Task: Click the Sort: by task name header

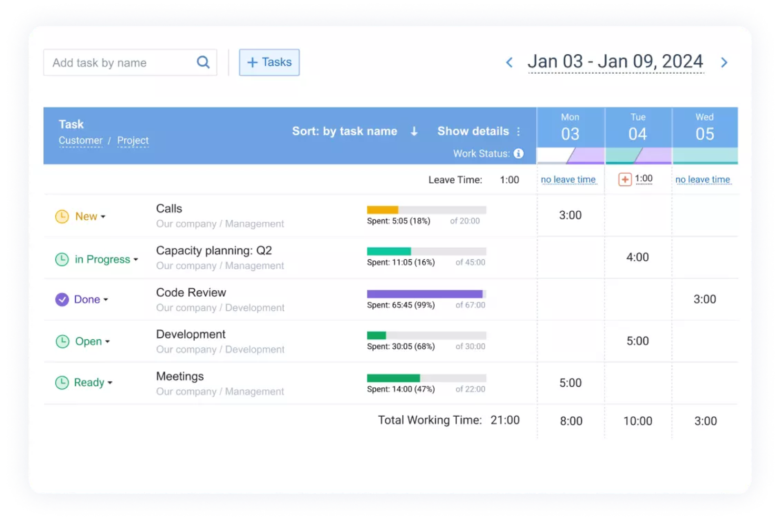Action: point(345,131)
